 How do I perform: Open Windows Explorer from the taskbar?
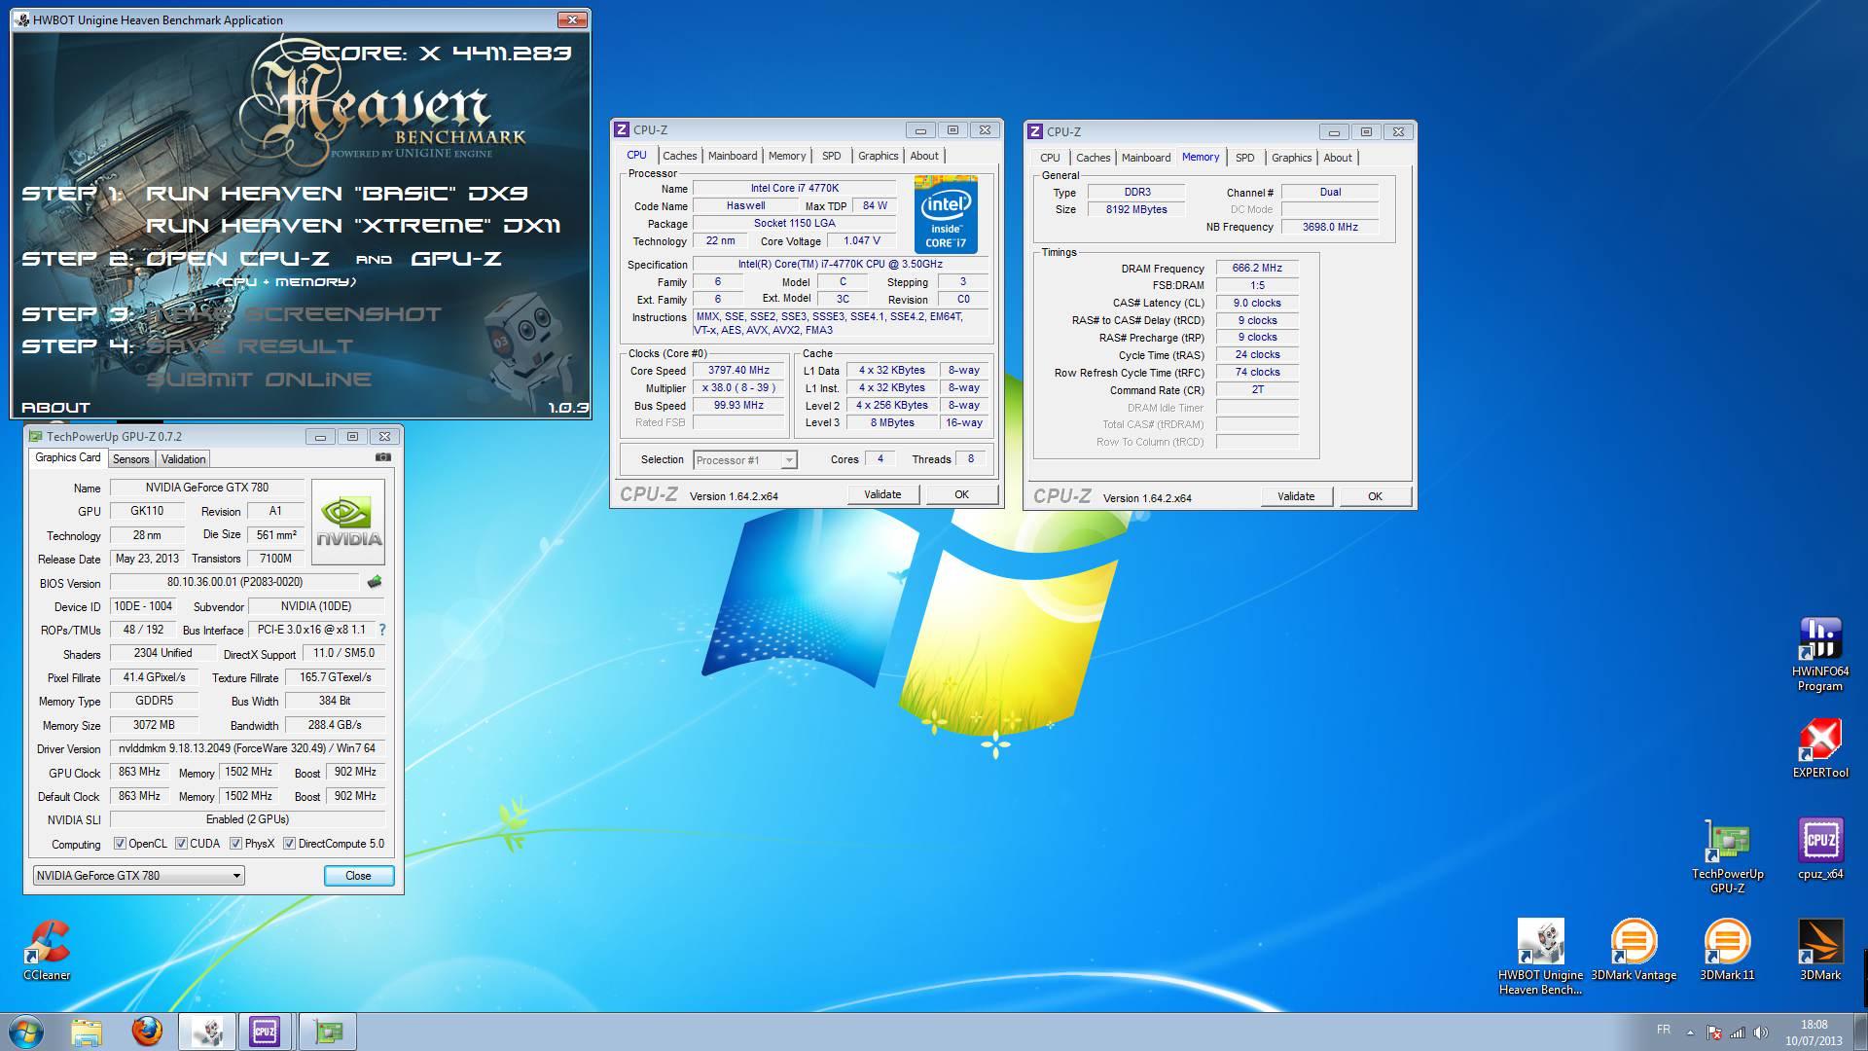86,1032
